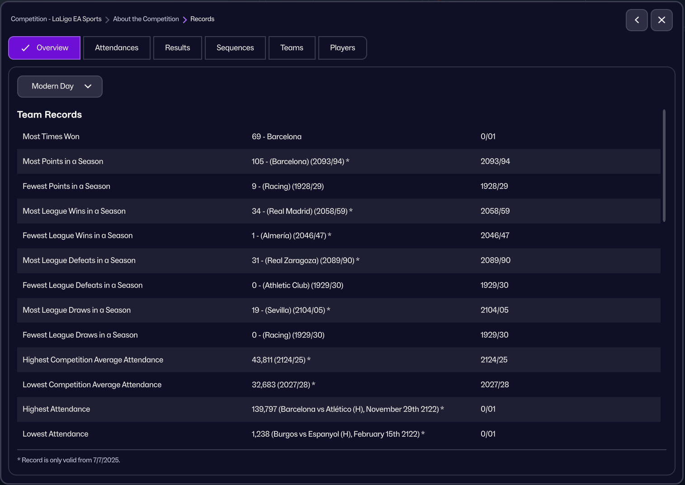Screen dimensions: 685x485
Task: Open the Results tab
Action: point(178,48)
